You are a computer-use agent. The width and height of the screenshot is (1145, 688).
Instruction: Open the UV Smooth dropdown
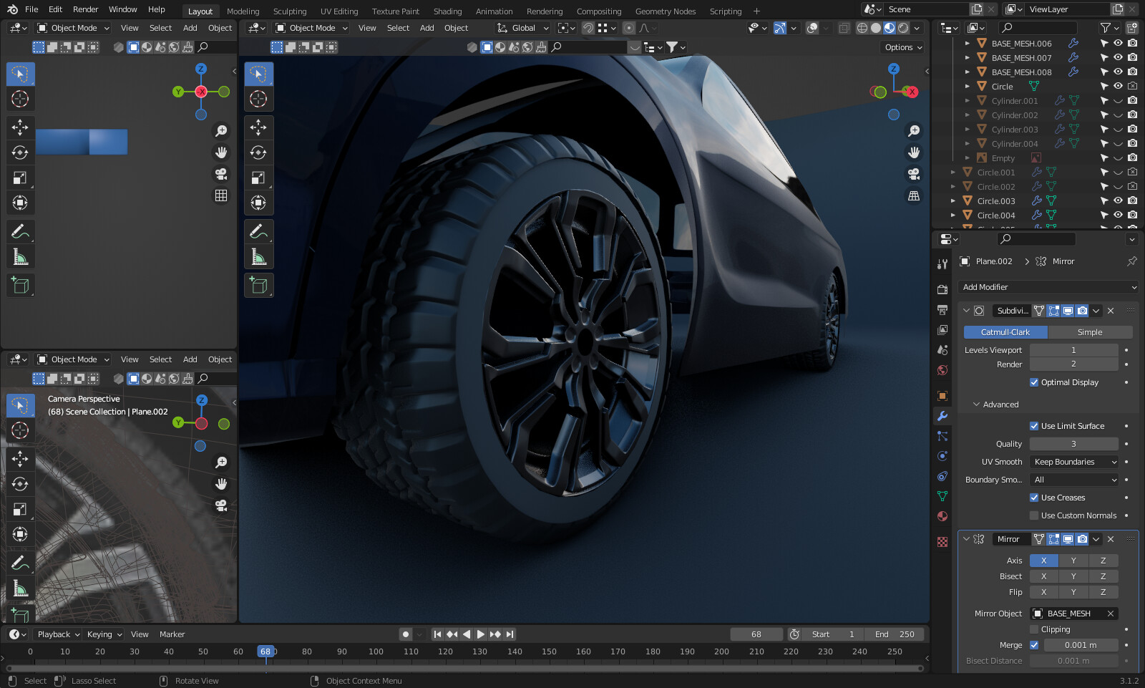click(1074, 462)
